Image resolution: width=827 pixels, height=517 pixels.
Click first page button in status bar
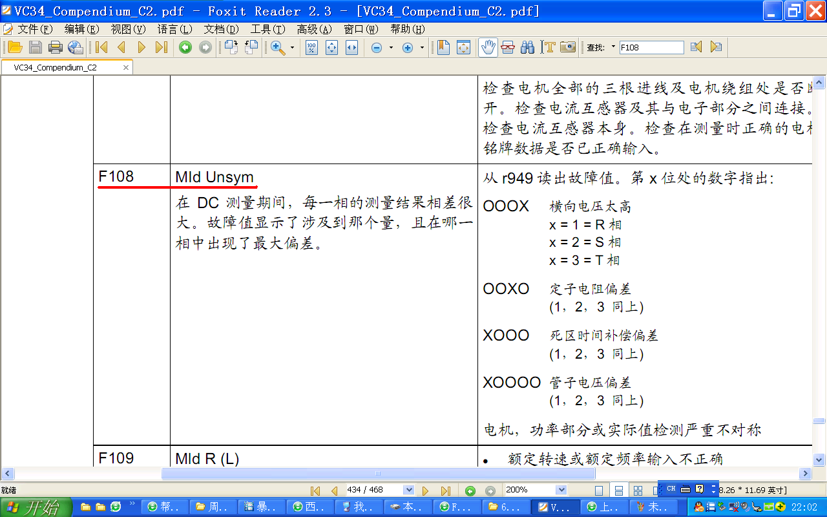tap(316, 491)
